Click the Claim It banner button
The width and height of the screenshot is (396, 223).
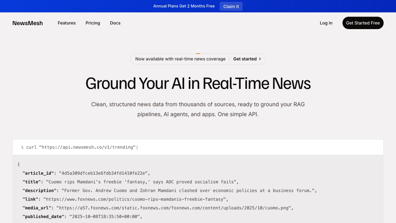coord(231,6)
